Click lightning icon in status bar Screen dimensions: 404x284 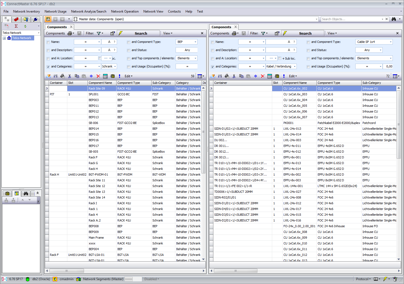click(x=385, y=279)
